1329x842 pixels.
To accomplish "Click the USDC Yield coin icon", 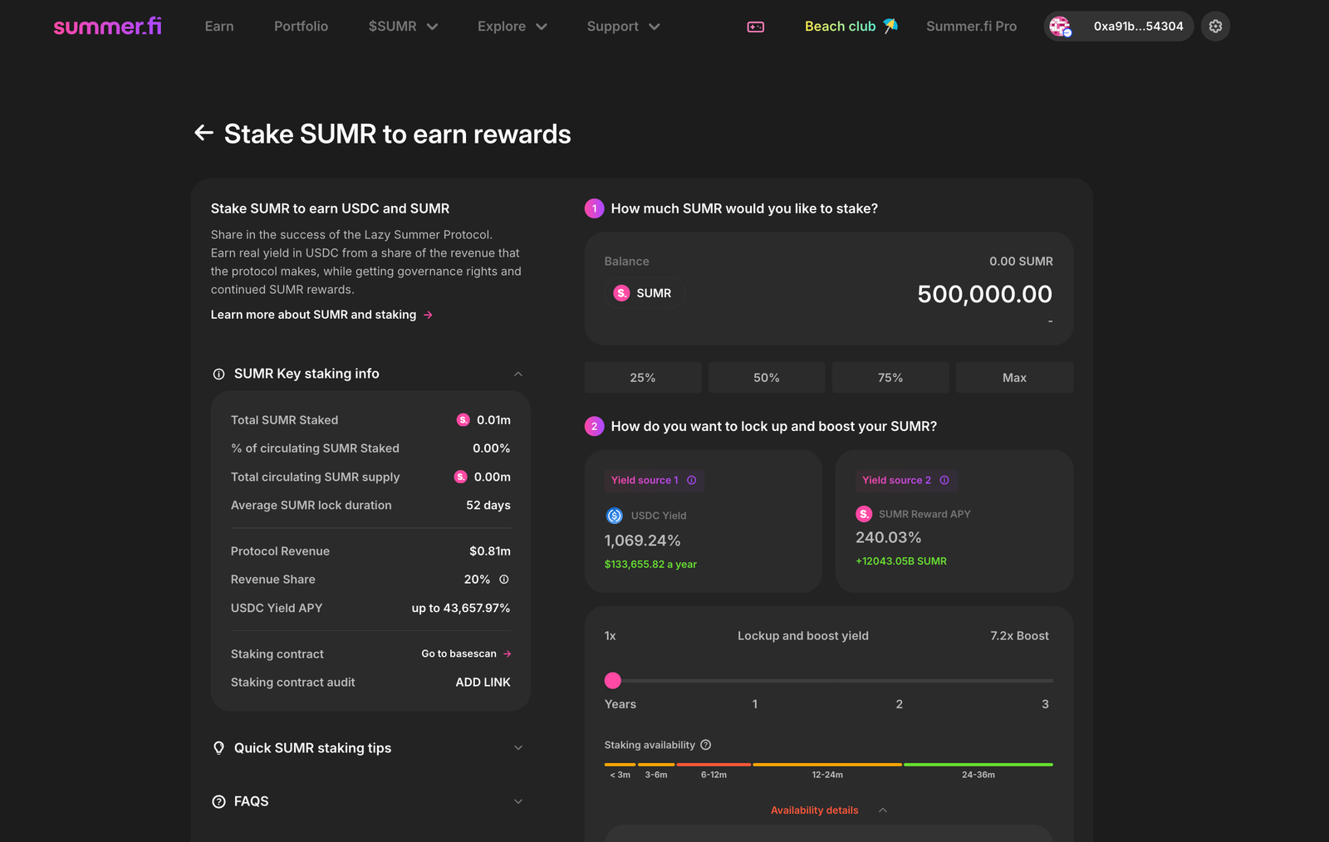I will [615, 516].
